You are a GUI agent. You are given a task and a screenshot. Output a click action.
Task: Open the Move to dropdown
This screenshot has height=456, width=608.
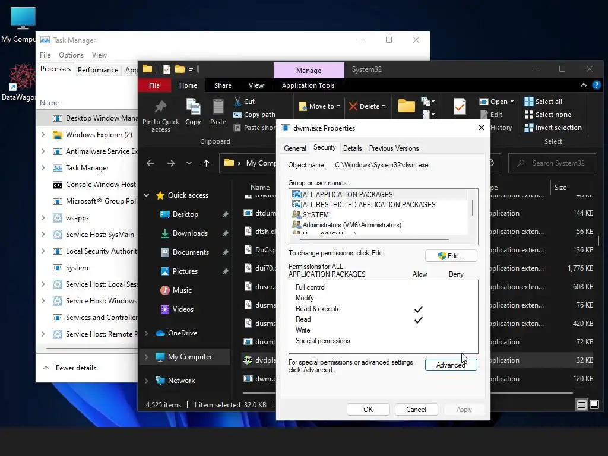pos(319,106)
